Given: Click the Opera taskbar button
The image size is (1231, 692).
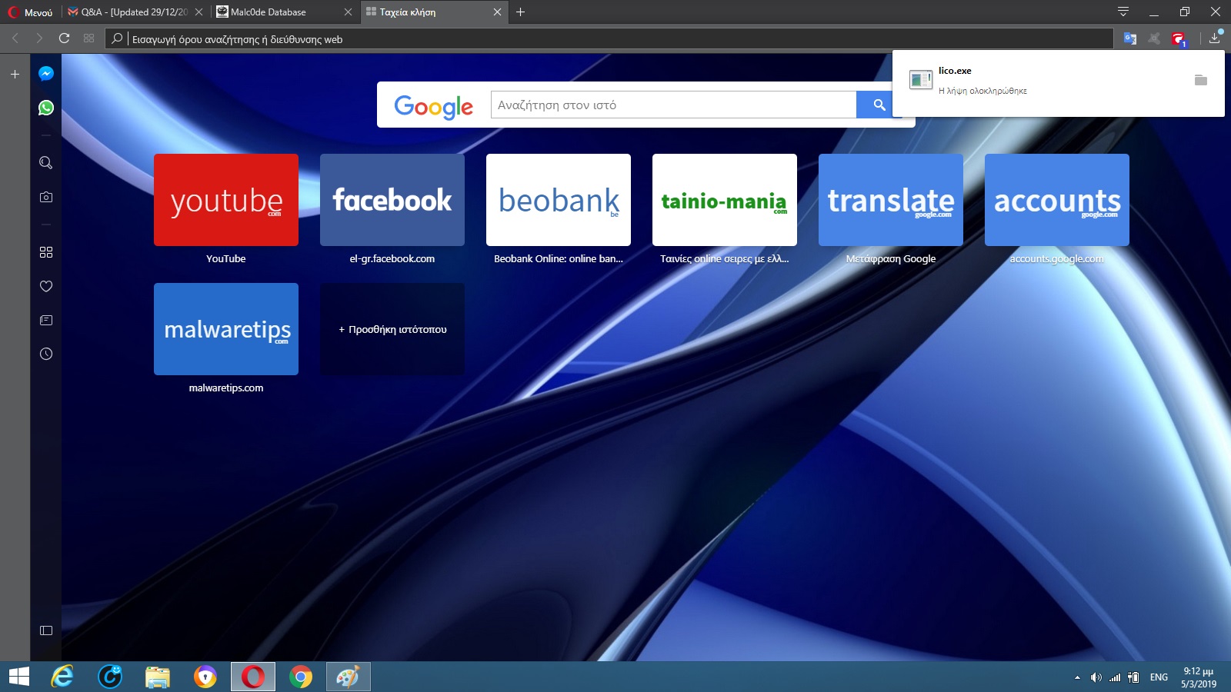Looking at the screenshot, I should (x=253, y=677).
